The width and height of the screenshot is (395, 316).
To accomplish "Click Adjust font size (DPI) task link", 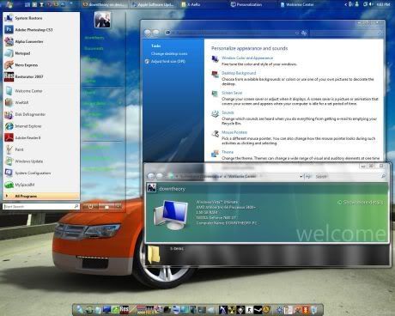I will coord(168,61).
